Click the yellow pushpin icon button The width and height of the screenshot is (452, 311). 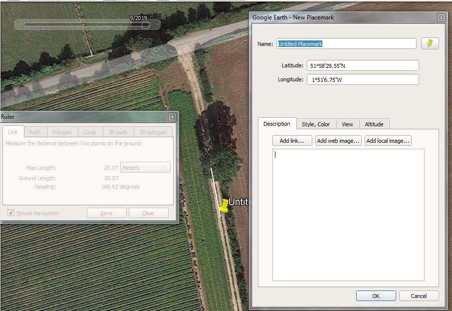tap(430, 43)
